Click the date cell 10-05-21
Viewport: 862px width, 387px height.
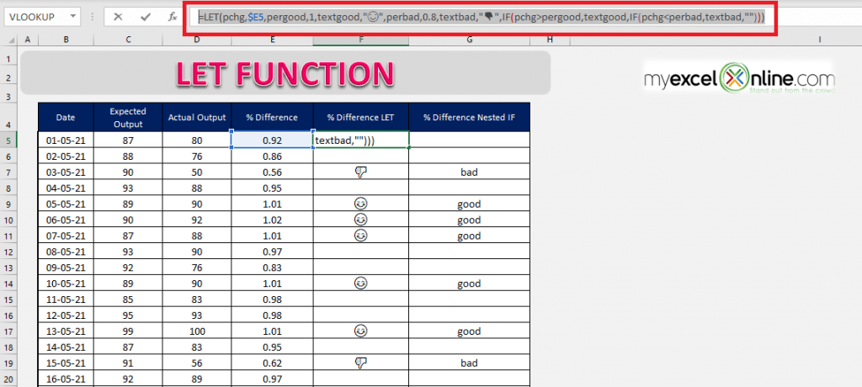[x=66, y=284]
